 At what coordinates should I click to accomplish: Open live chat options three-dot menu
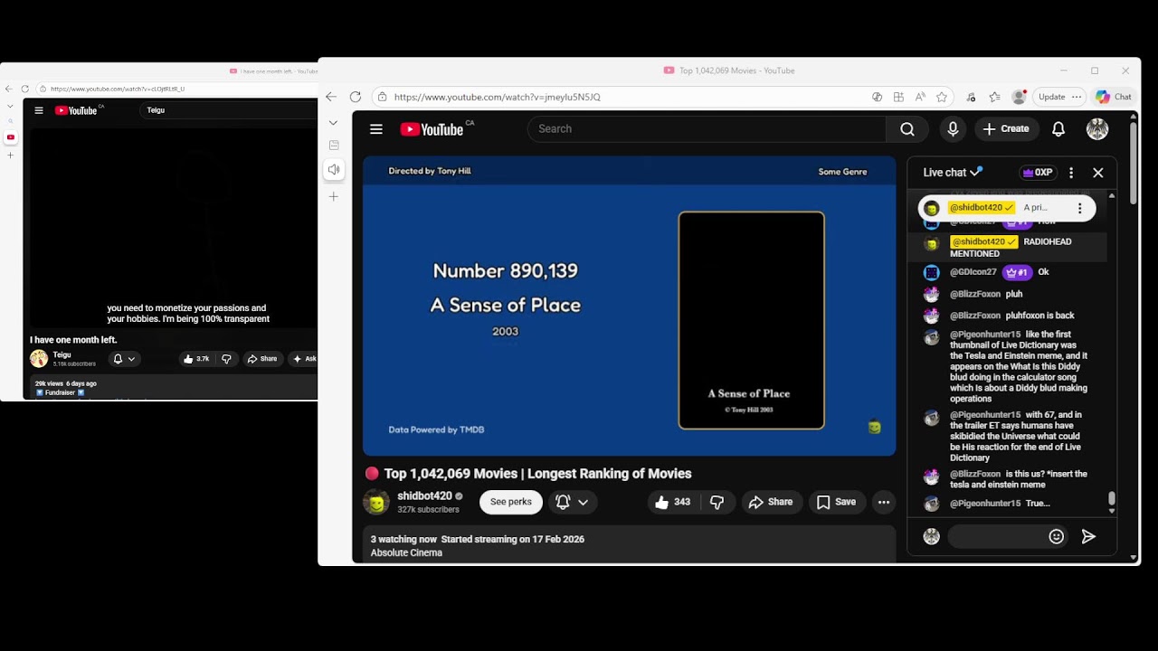tap(1071, 173)
